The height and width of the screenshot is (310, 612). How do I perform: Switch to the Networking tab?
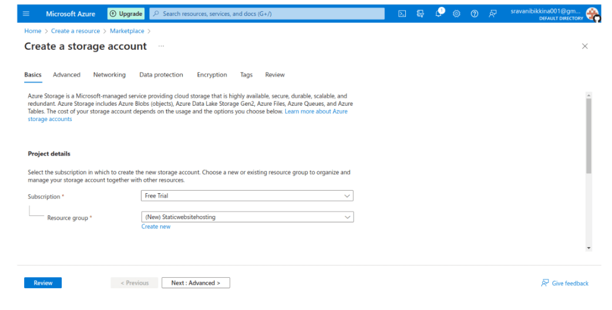pyautogui.click(x=109, y=75)
